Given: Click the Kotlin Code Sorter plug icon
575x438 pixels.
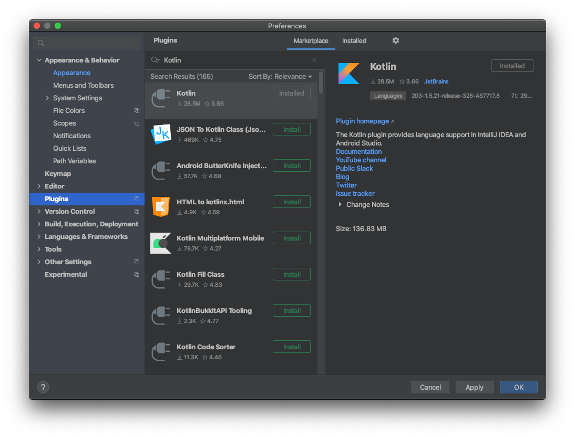Looking at the screenshot, I should coord(161,352).
